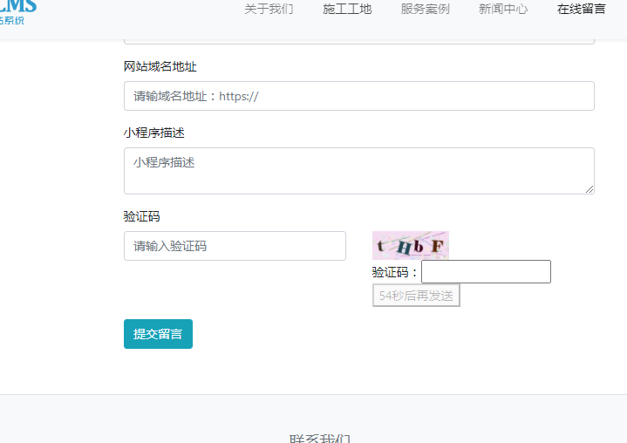Switch to the 新闻中心 page
This screenshot has width=627, height=443.
tap(503, 10)
